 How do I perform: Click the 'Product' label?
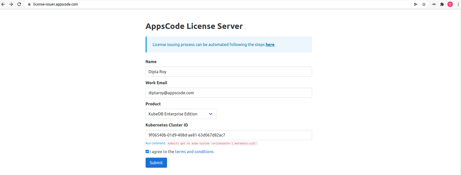tap(153, 104)
